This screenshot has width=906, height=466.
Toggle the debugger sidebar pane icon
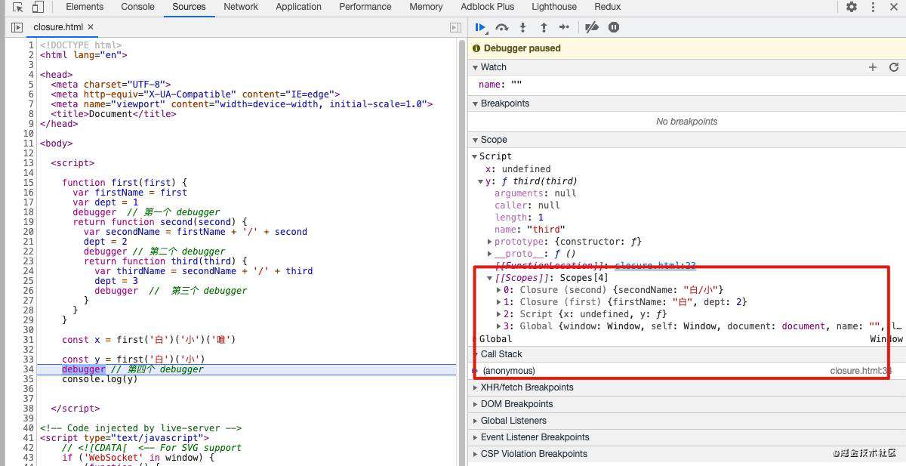coord(455,27)
